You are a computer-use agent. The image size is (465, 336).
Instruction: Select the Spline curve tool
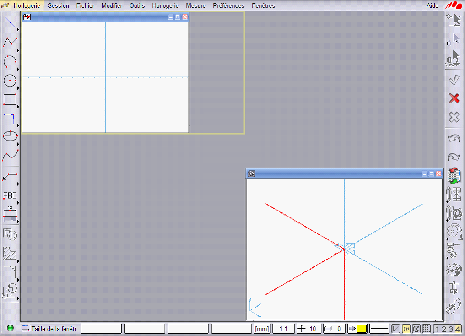[x=10, y=155]
